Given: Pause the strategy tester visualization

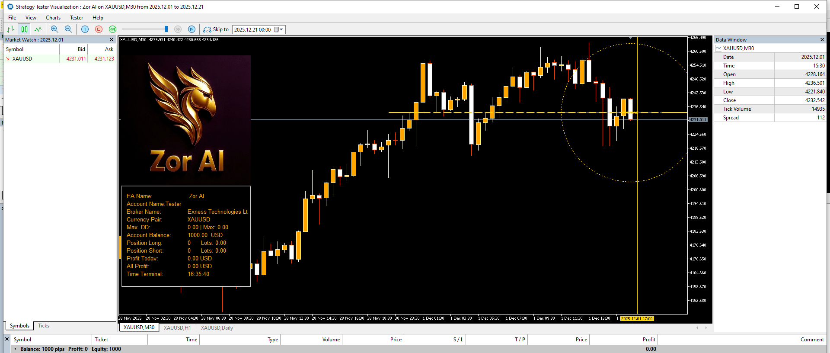Looking at the screenshot, I should pos(85,29).
